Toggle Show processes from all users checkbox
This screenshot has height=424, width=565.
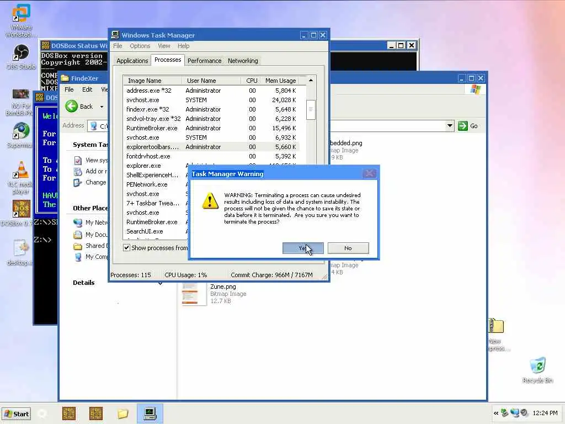point(126,248)
